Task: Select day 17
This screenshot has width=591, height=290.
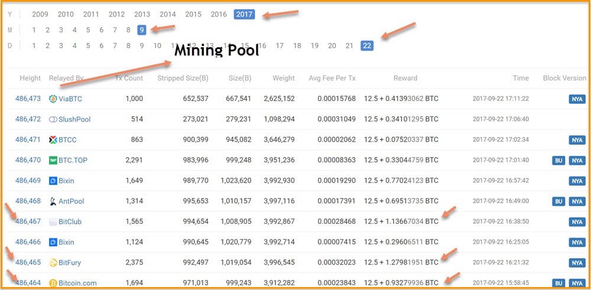Action: [280, 45]
